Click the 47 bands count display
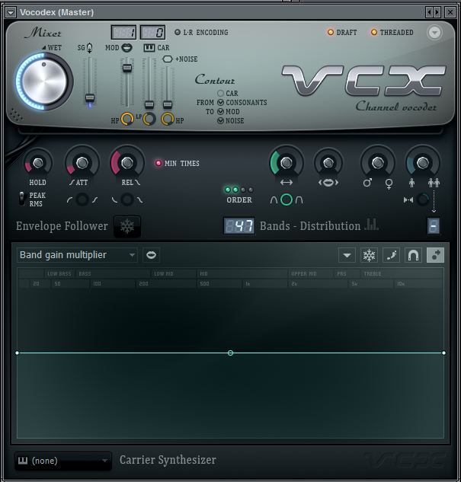 coord(239,226)
